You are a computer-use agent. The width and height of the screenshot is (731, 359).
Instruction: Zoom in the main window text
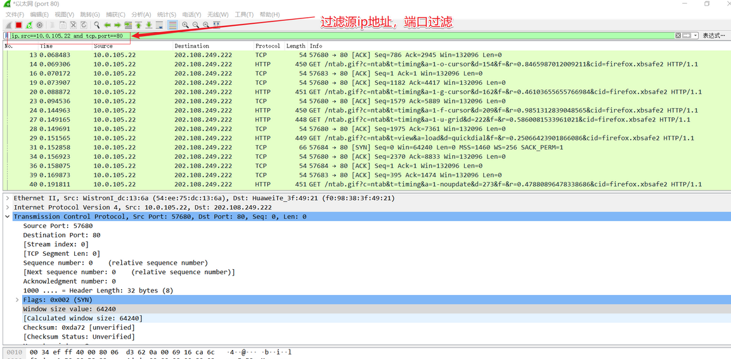tap(185, 25)
